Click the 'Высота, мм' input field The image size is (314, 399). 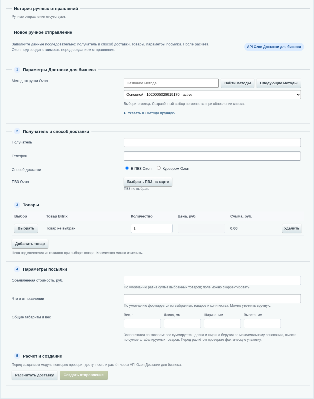click(x=262, y=324)
